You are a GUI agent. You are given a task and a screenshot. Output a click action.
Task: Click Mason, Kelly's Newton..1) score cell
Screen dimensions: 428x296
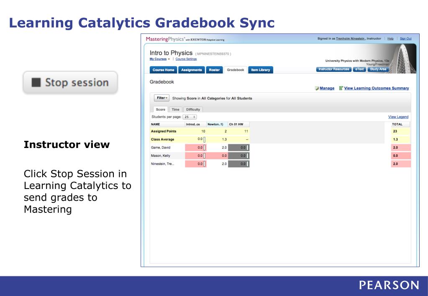point(217,156)
